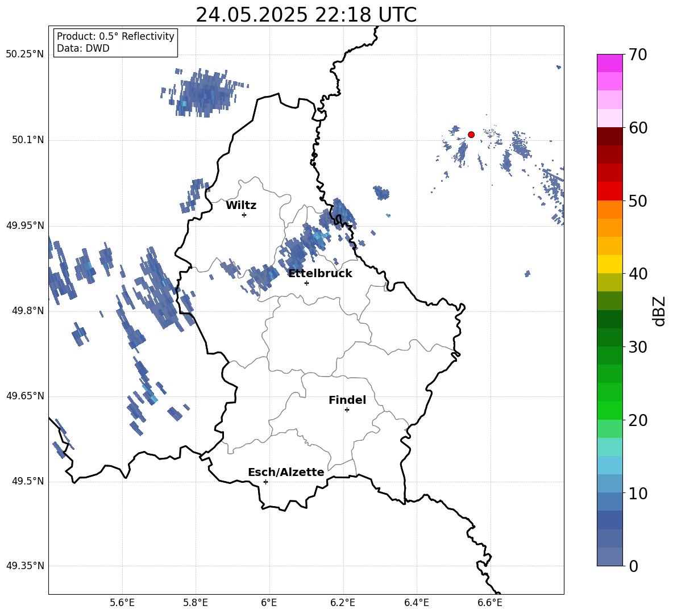Click the 5.6°E longitude label
The height and width of the screenshot is (614, 673).
point(122,603)
